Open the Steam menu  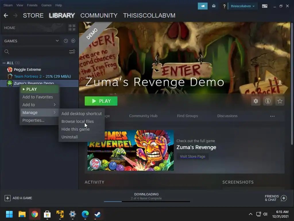tap(8, 5)
